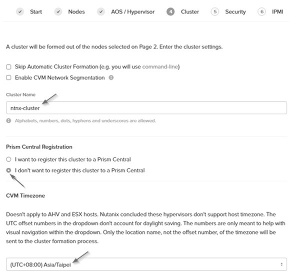Screen dimensions: 289x273
Task: Open the command-line link
Action: coord(160,67)
